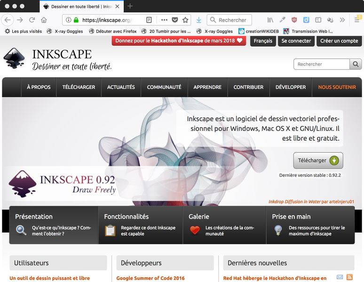Screen dimensions: 364x282
Task: Close the Inkscape browser tab
Action: [118, 7]
